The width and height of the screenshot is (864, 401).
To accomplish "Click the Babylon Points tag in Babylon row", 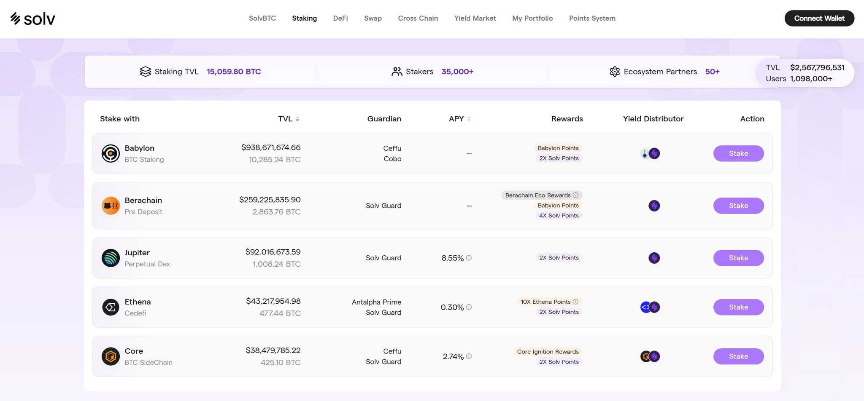I will tap(558, 148).
